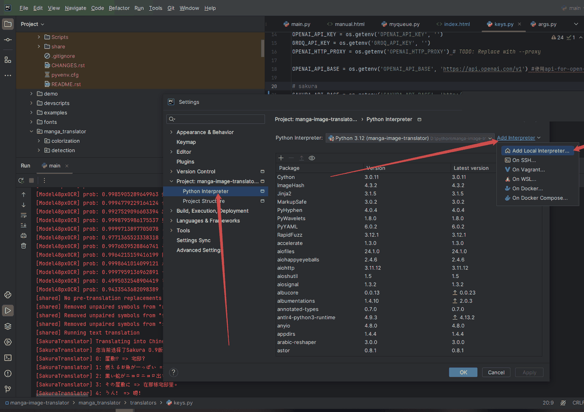Open the Run panel more options icon
584x412 pixels.
coord(44,180)
